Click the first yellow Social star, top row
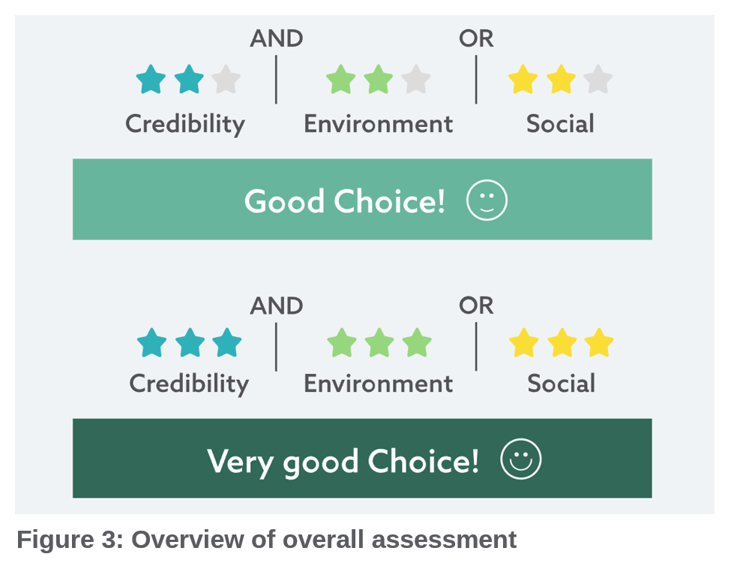 523,80
